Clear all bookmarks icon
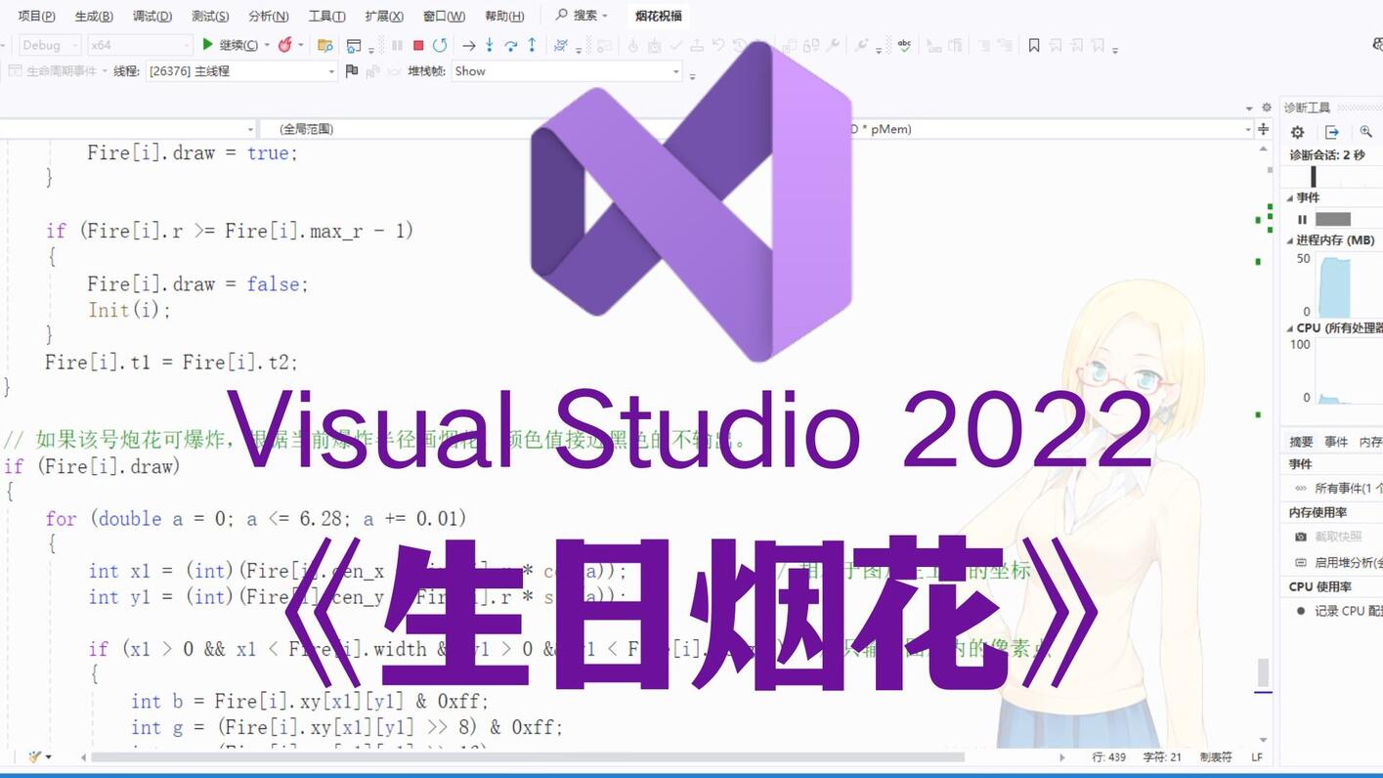The image size is (1383, 778). tap(1099, 45)
